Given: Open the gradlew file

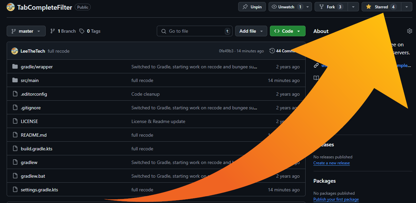Looking at the screenshot, I should coord(29,162).
